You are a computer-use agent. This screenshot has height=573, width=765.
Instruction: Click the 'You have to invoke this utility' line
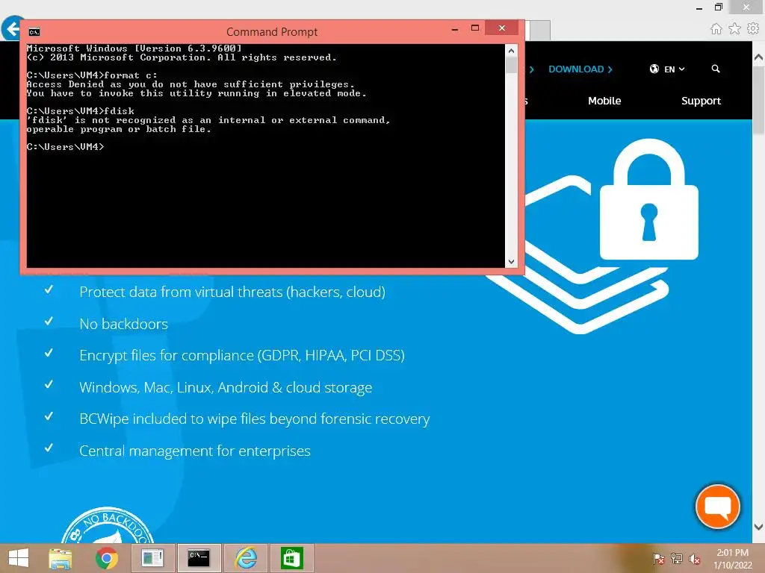[196, 93]
